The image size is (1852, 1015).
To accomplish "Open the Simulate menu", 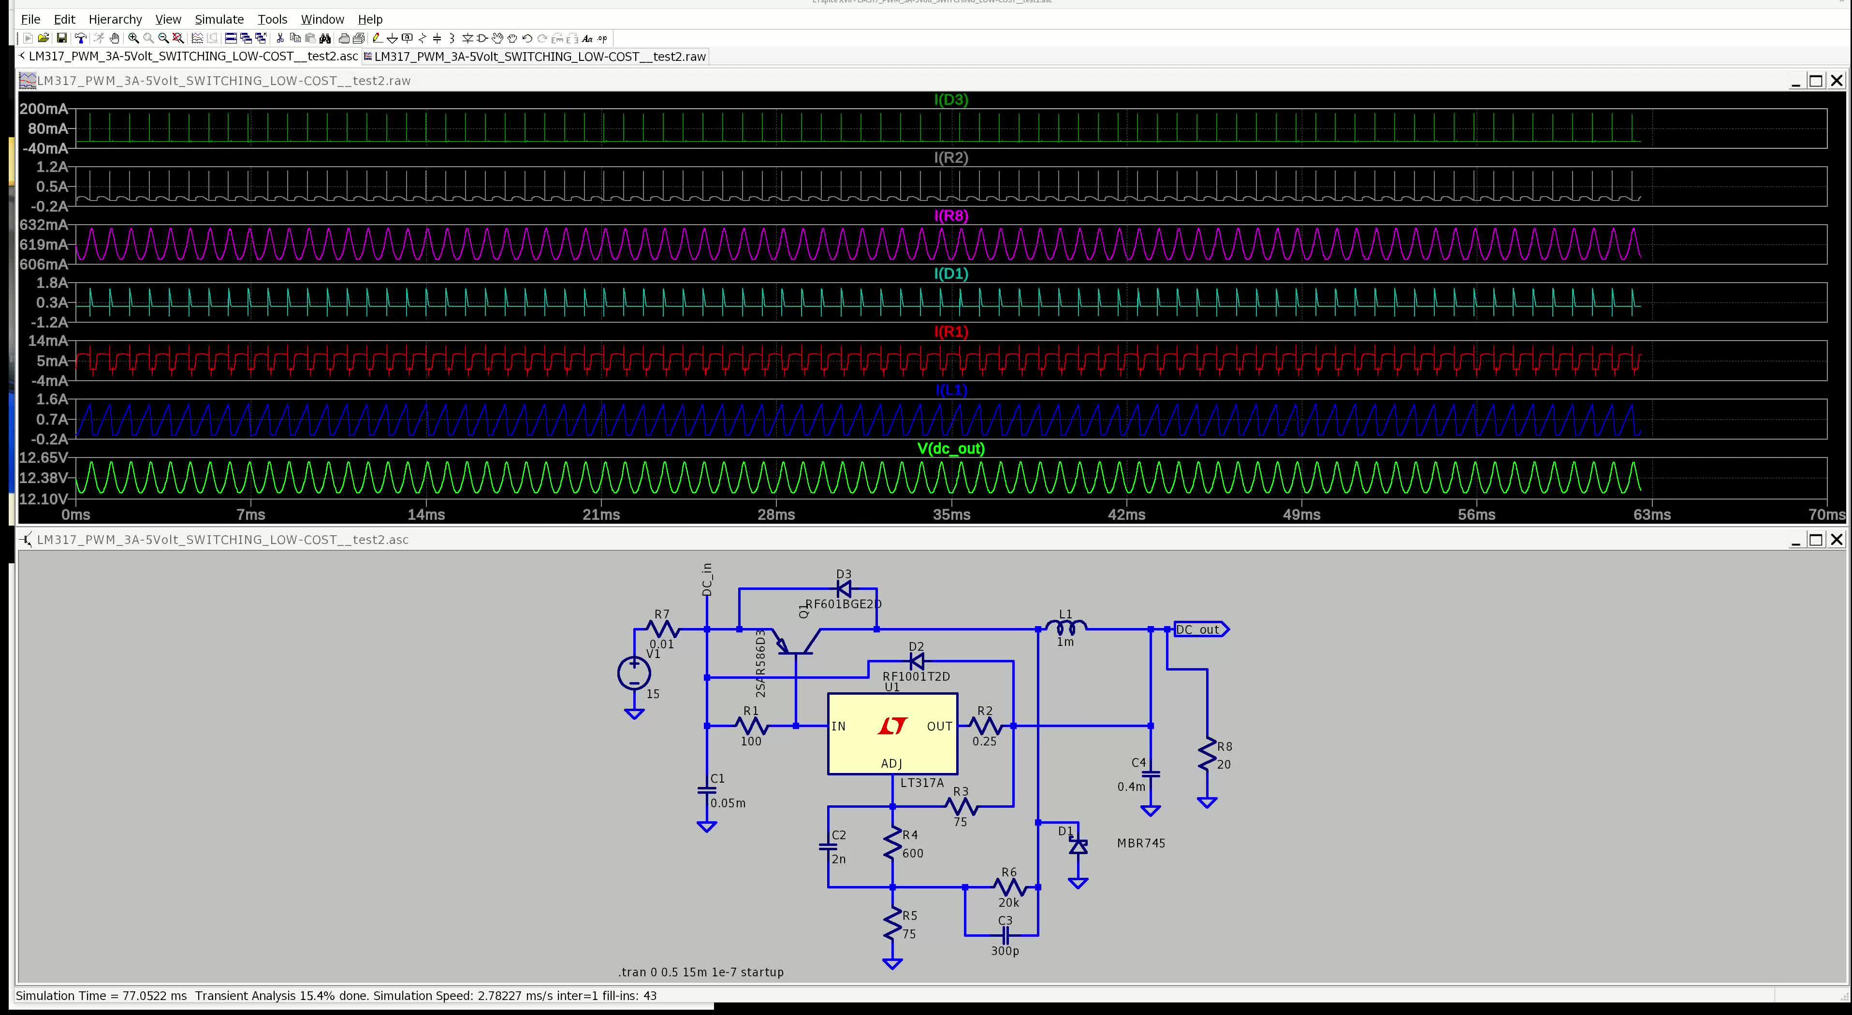I will (219, 19).
